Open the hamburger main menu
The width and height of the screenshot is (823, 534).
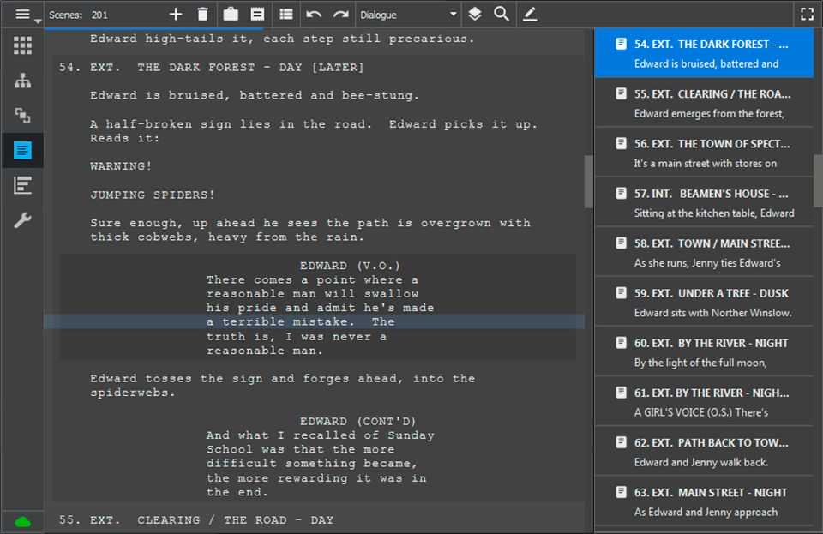(23, 15)
